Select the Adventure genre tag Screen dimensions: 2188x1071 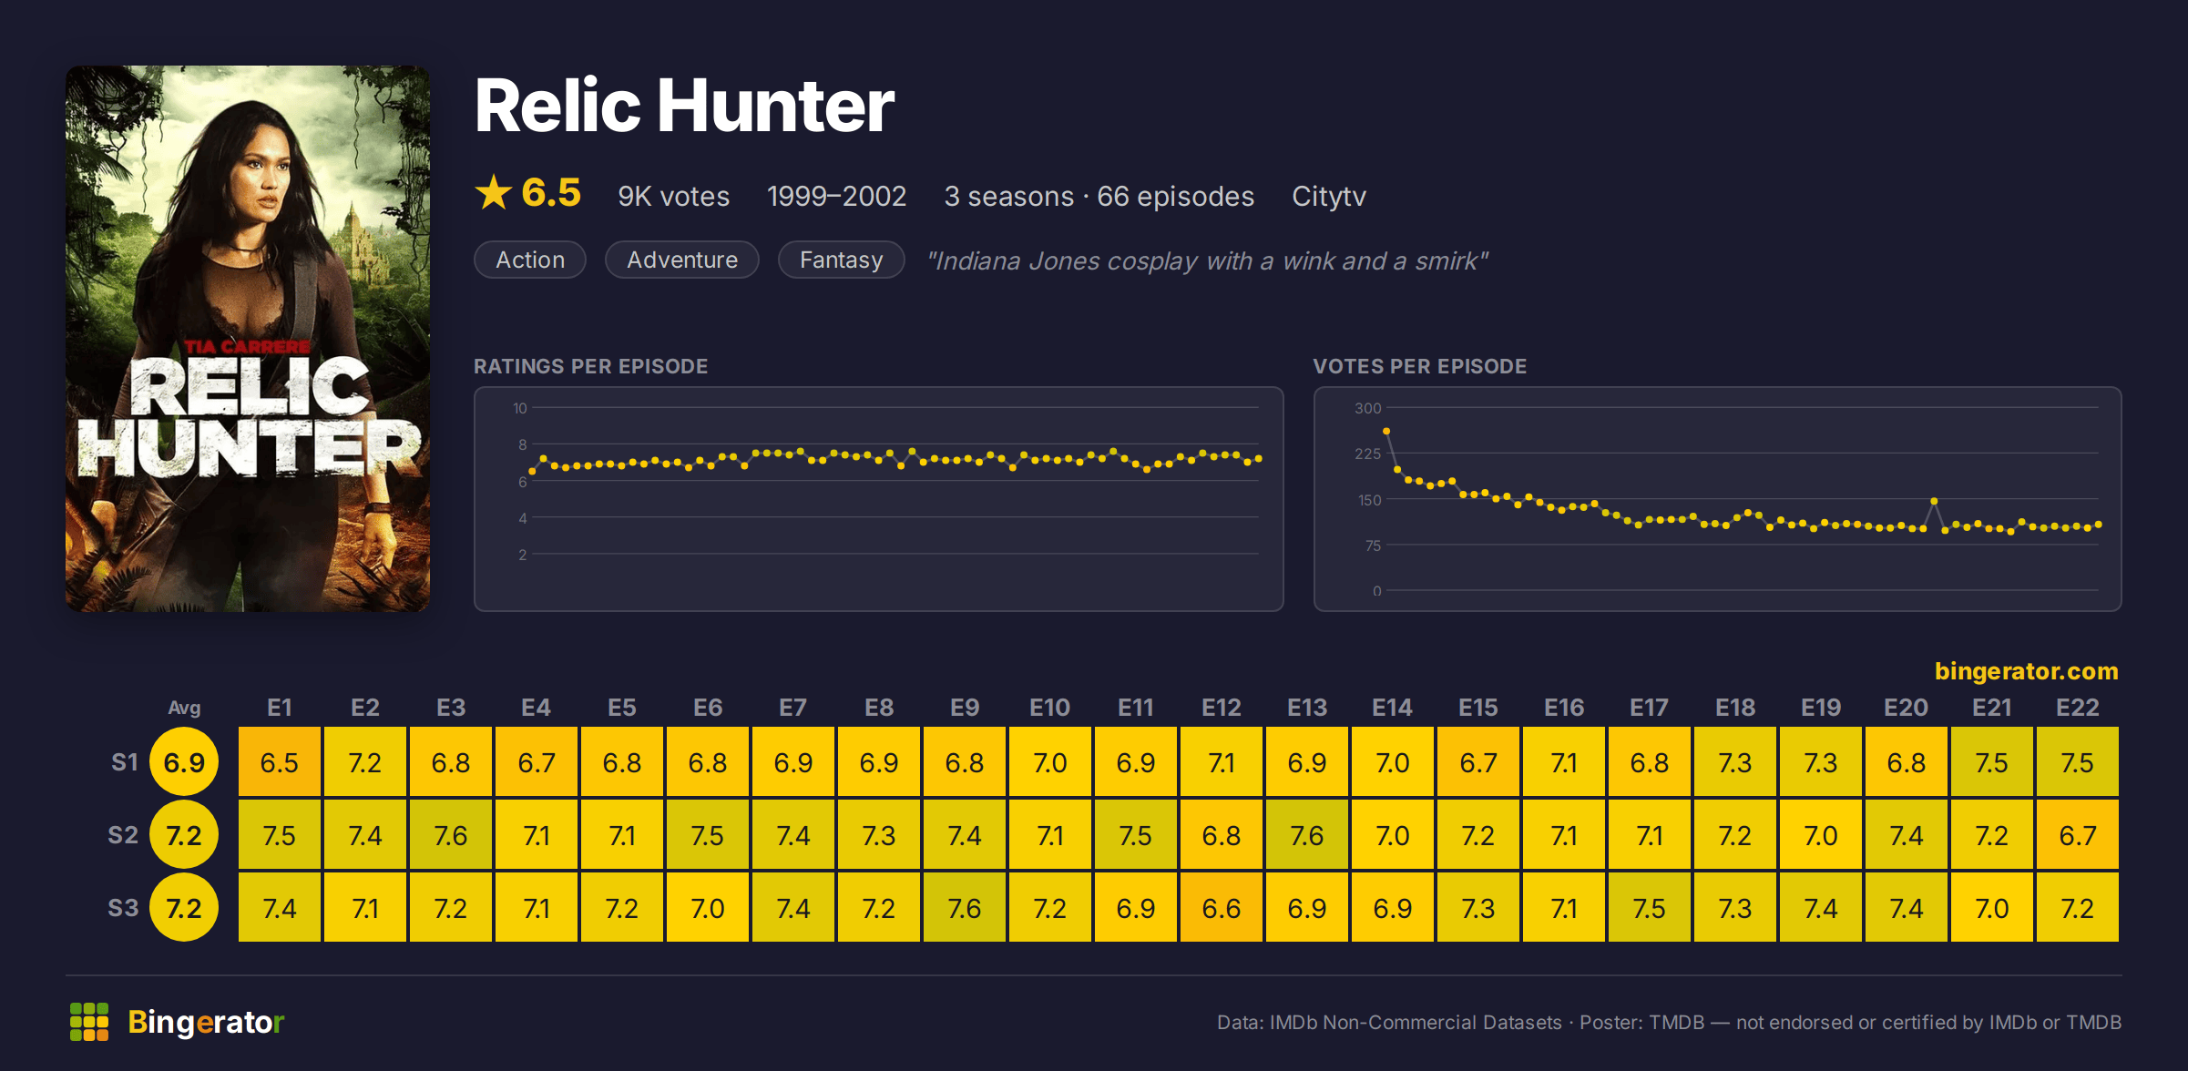(x=682, y=260)
